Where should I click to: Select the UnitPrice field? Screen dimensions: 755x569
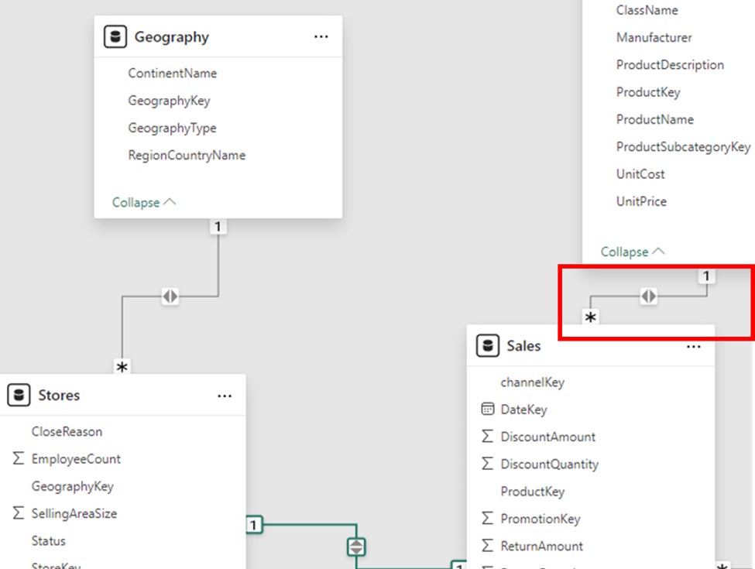(641, 202)
